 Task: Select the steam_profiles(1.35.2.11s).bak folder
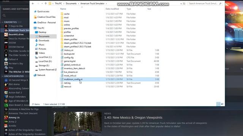[77, 43]
